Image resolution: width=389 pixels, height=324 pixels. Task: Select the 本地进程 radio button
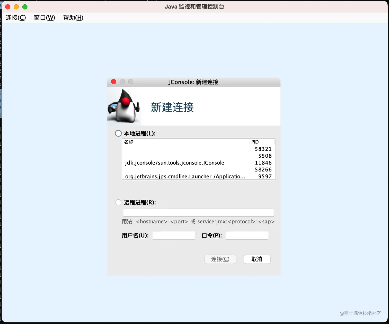(x=118, y=133)
